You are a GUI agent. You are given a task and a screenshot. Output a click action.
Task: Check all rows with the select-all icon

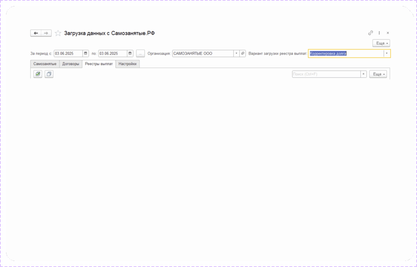pyautogui.click(x=38, y=74)
